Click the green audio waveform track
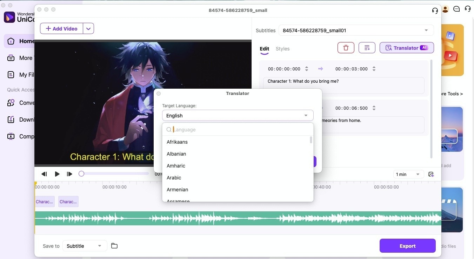This screenshot has height=259, width=474. tap(238, 218)
